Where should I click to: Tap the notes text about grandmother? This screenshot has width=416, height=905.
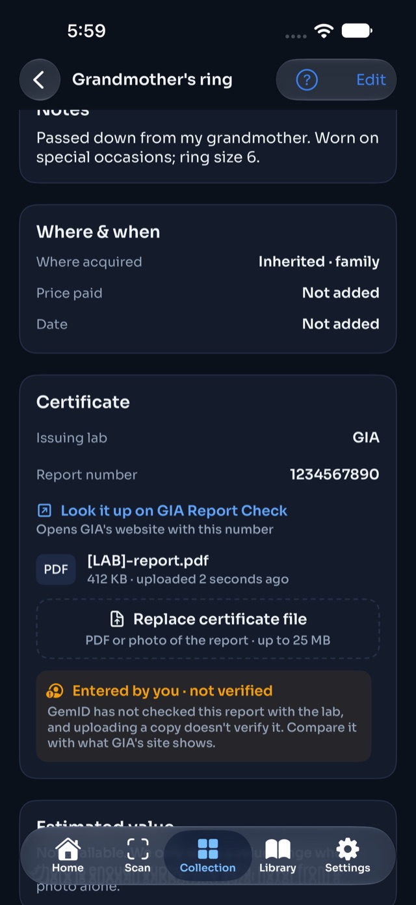[207, 148]
